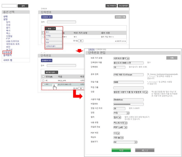Choose 네트워크 폴더 from the open dropdown list
This screenshot has height=157, width=182.
pos(50,46)
